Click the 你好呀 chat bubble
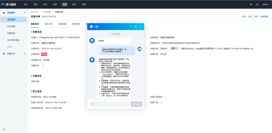 coord(114,41)
